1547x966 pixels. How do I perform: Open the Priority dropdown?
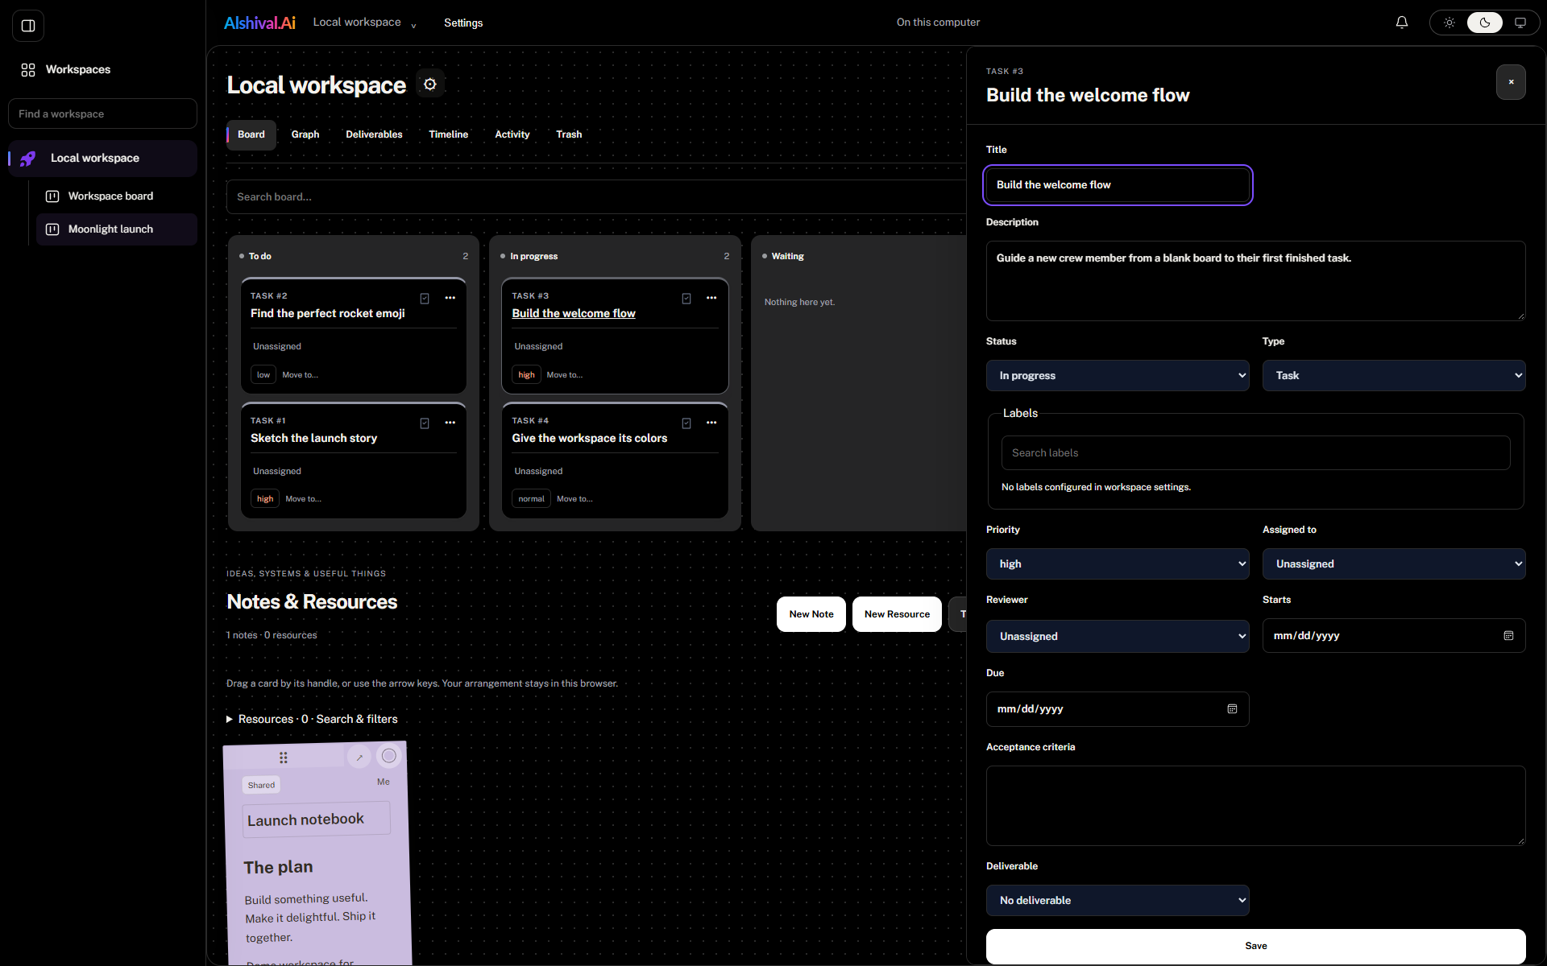(x=1118, y=564)
